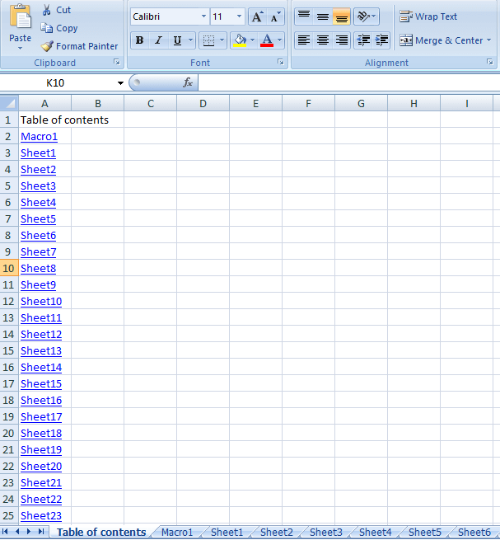Go to next sheet tab arrow
The width and height of the screenshot is (500, 540).
tap(29, 532)
